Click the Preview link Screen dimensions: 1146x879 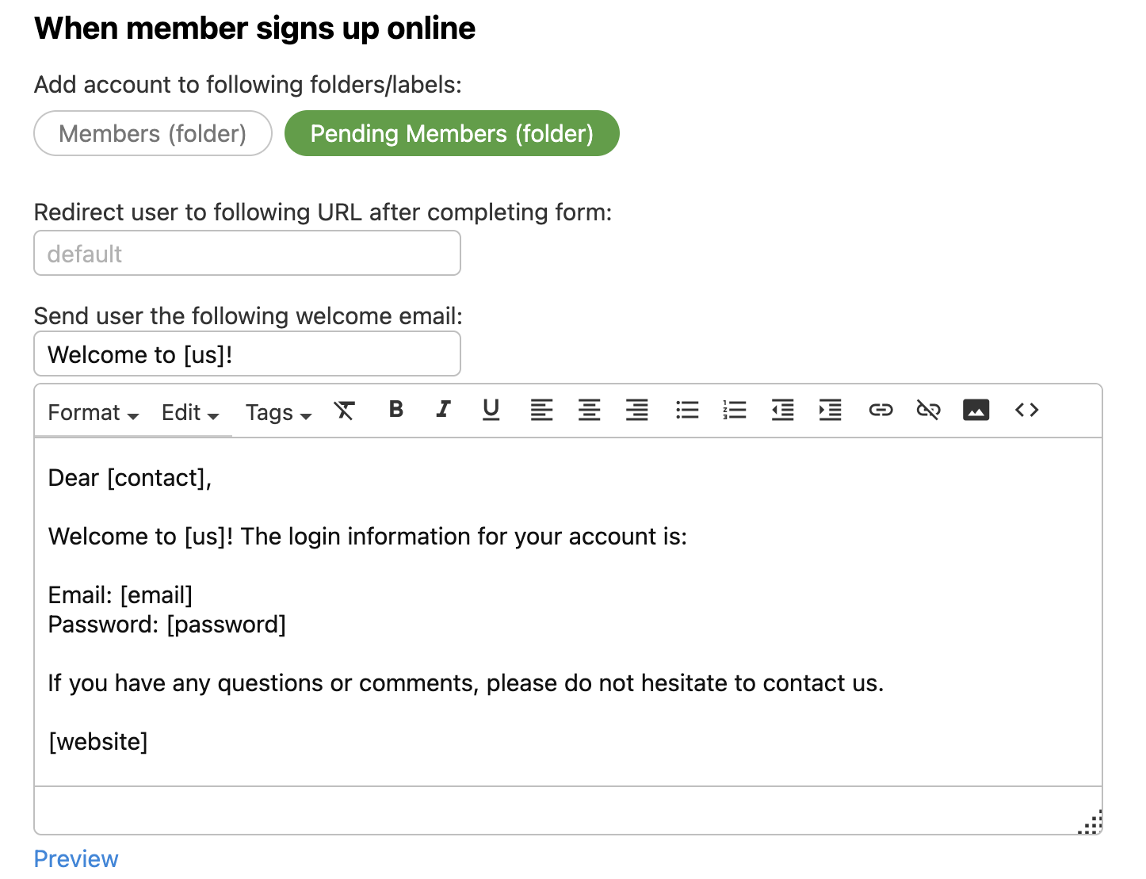tap(76, 859)
